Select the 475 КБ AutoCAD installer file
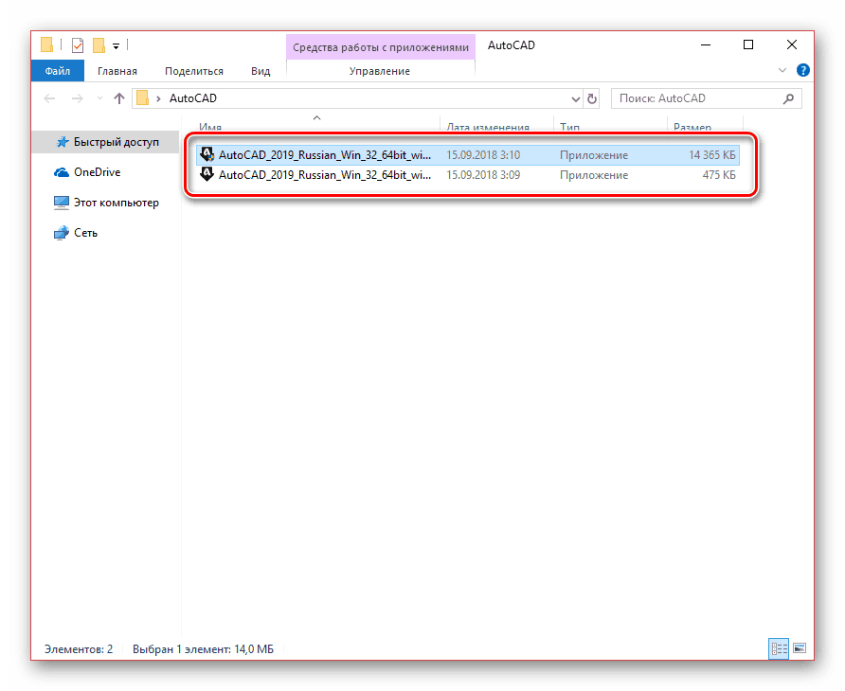 (x=468, y=175)
